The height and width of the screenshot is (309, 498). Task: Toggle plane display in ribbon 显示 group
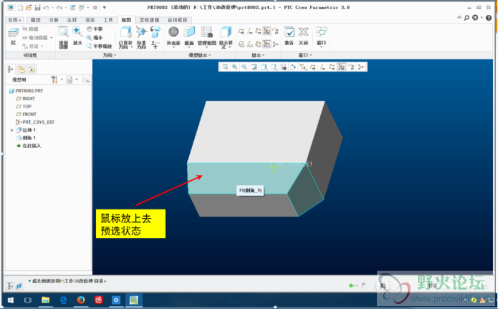click(x=241, y=31)
